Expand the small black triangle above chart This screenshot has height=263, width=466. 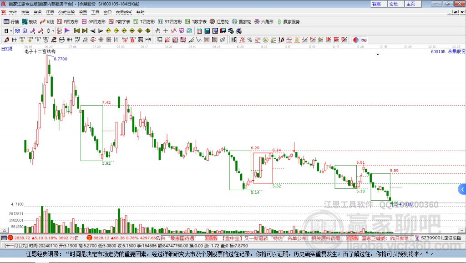coord(378,55)
